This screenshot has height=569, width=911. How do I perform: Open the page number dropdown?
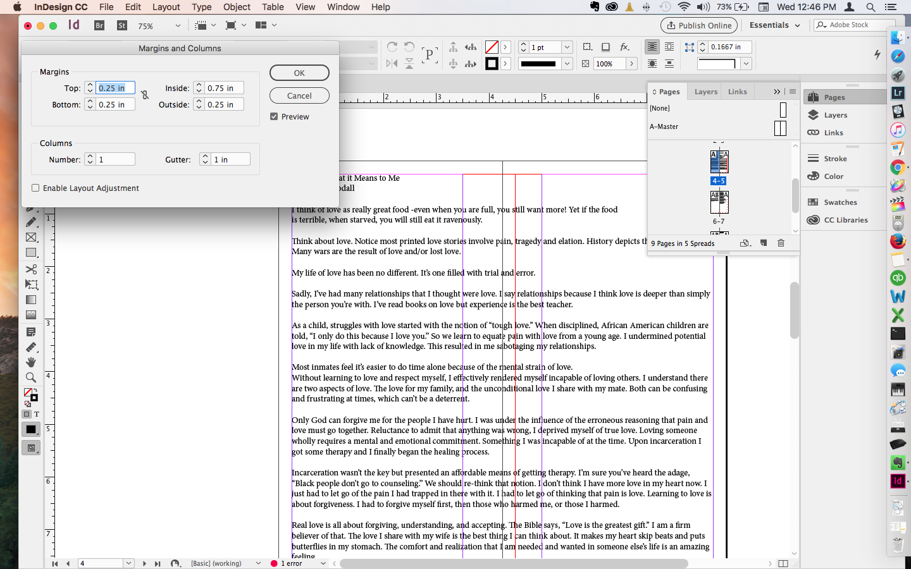129,563
